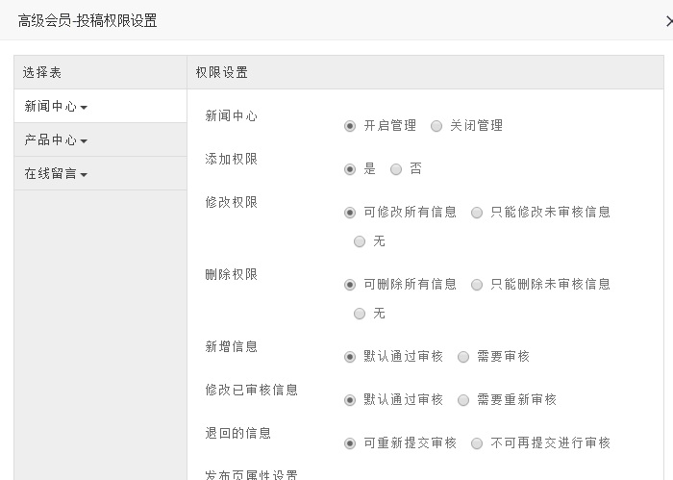Expand the 产品中心 dropdown in sidebar
The width and height of the screenshot is (673, 480).
pos(56,140)
